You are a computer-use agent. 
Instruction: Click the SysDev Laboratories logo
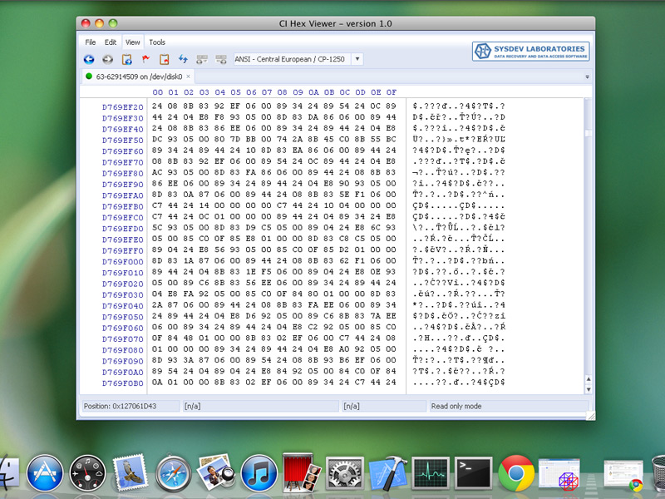[x=530, y=51]
